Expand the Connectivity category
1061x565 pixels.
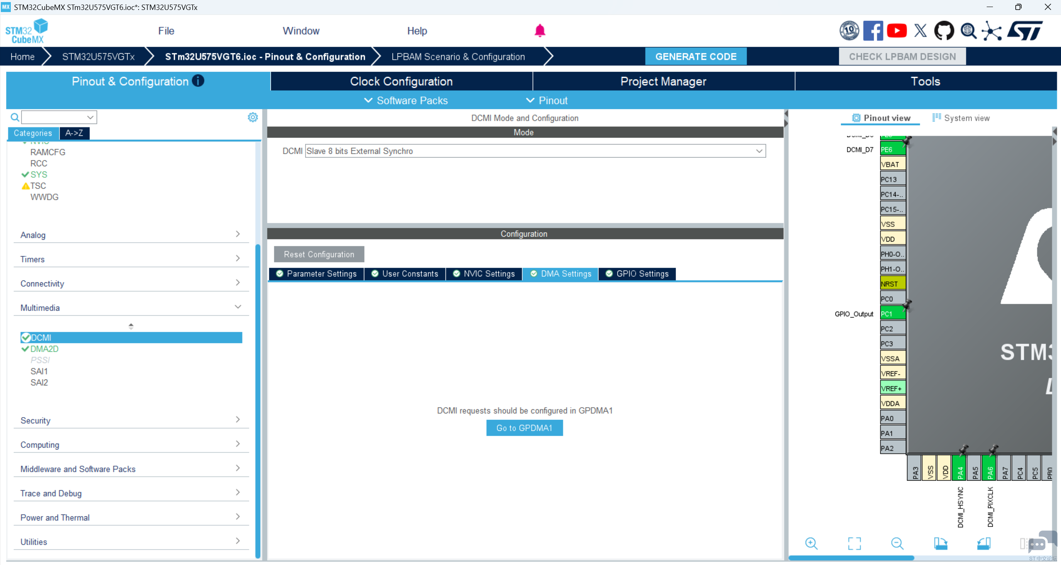131,283
